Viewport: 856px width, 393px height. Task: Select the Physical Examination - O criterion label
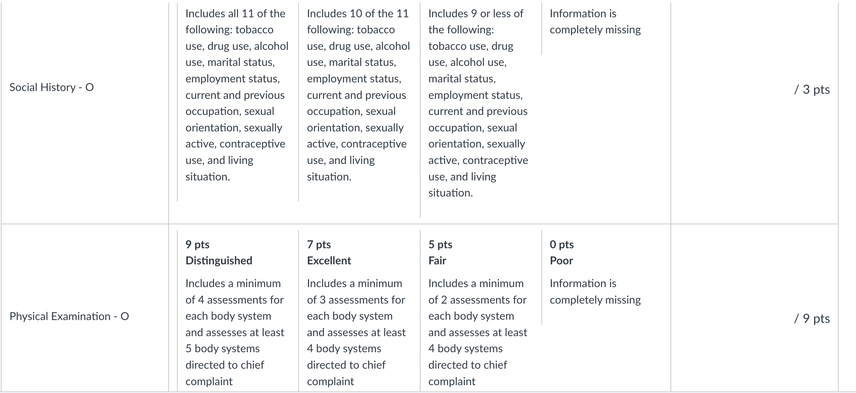69,316
